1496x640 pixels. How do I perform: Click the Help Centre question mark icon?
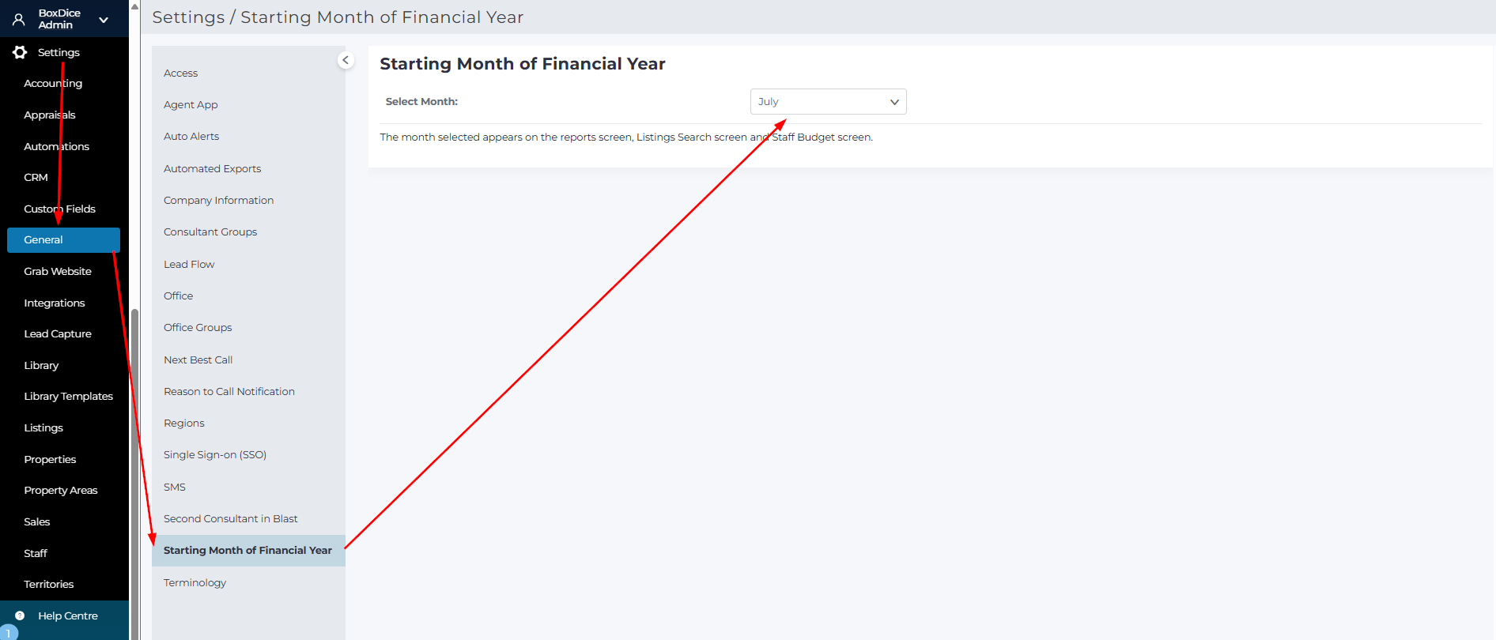click(x=20, y=616)
